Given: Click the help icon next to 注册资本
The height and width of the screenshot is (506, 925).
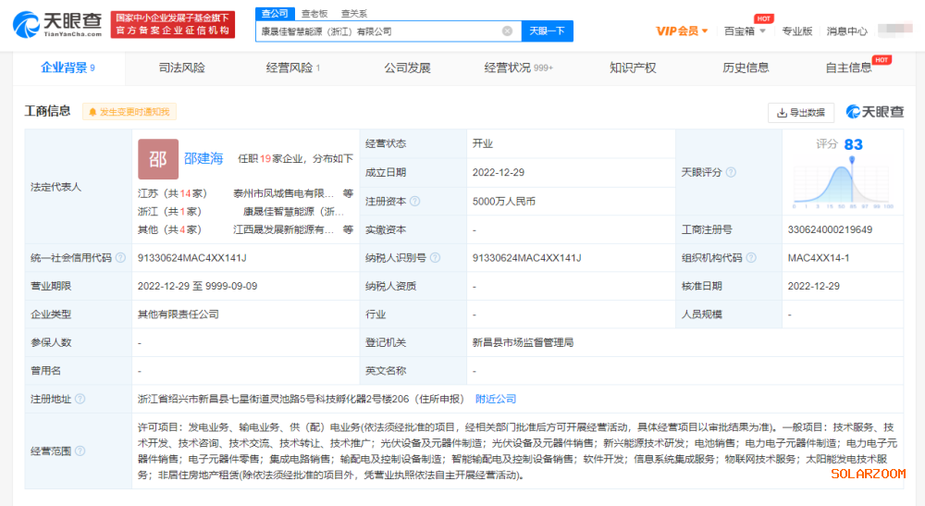Looking at the screenshot, I should pos(414,201).
